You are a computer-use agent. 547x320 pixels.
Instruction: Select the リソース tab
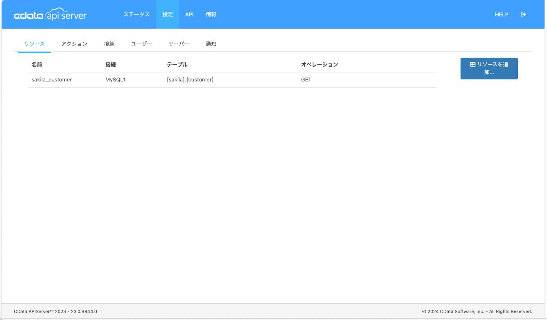point(34,44)
